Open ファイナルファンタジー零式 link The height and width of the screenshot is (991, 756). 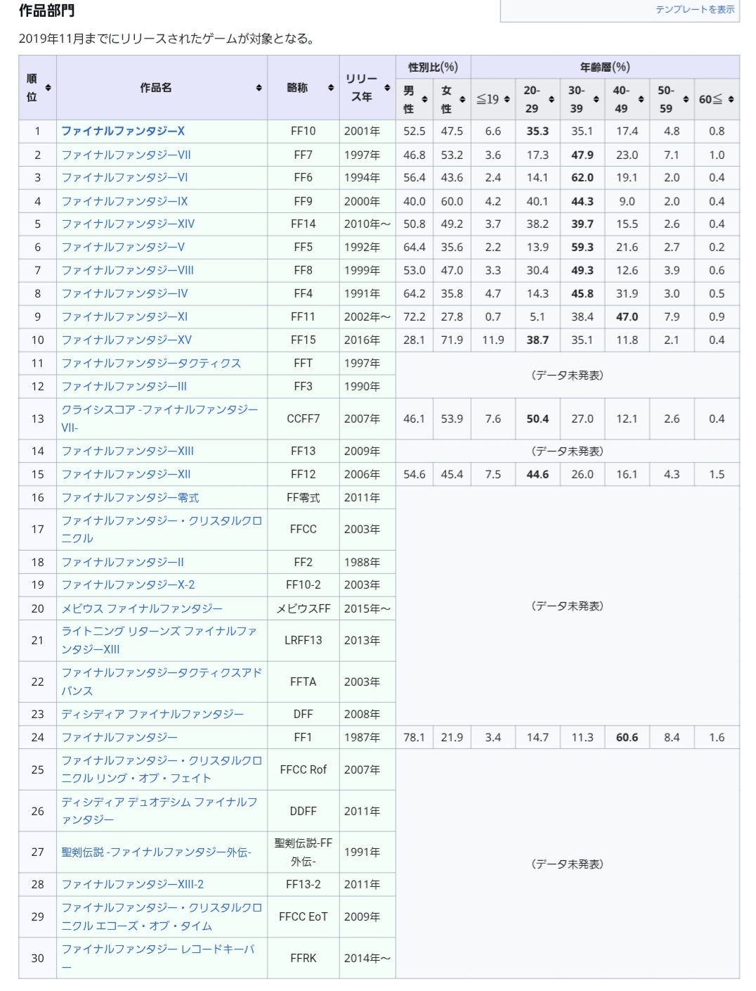[x=130, y=497]
